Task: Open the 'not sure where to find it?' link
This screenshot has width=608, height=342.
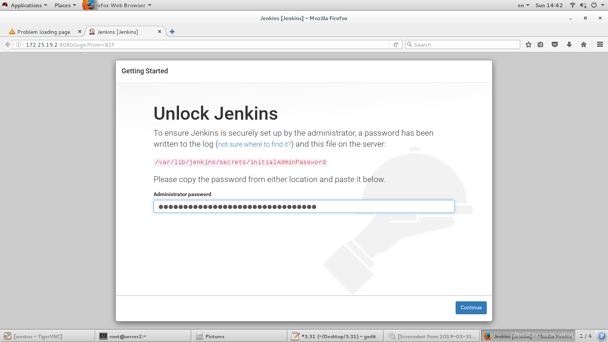Action: point(255,144)
